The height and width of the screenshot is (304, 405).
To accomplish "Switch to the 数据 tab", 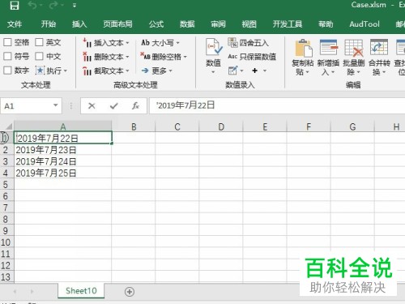I will tap(187, 24).
